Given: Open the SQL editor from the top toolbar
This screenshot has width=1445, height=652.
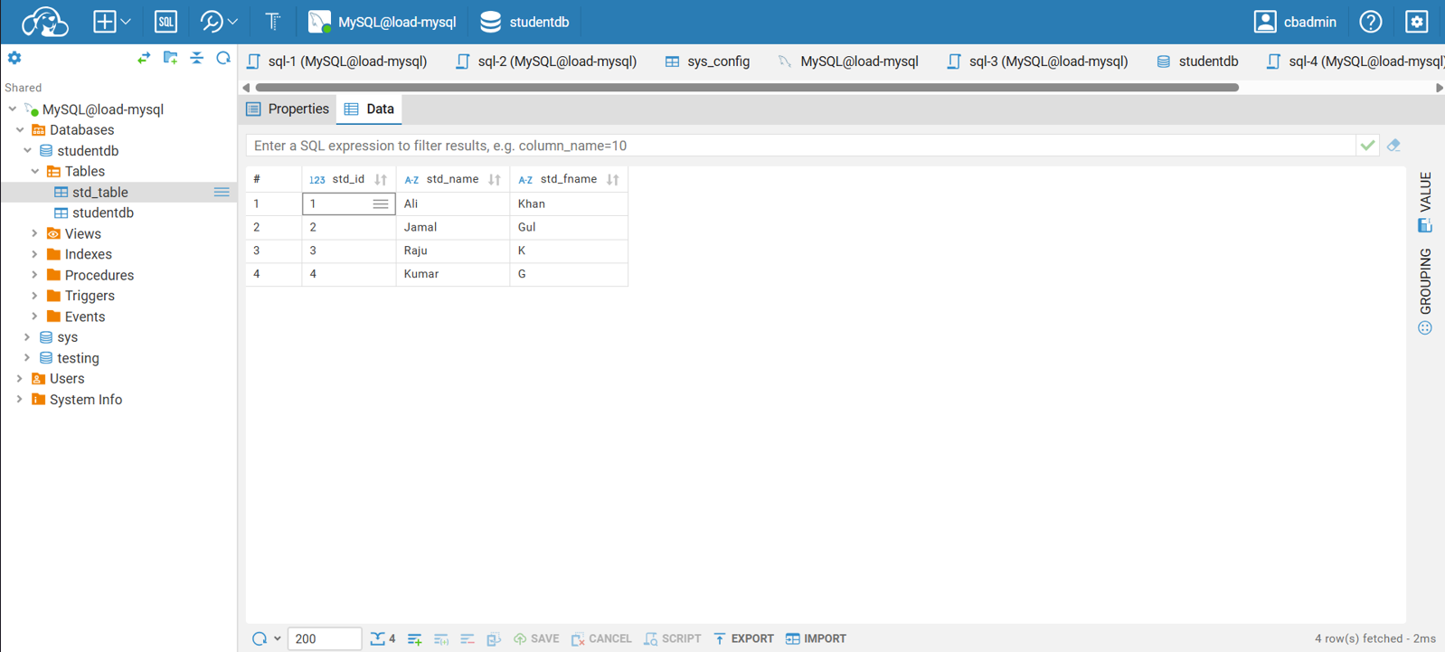Looking at the screenshot, I should (x=165, y=22).
